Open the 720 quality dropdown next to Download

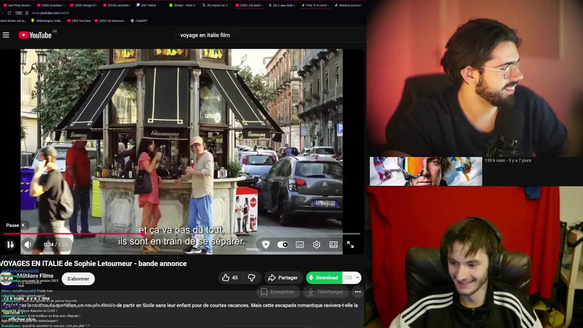pyautogui.click(x=352, y=277)
